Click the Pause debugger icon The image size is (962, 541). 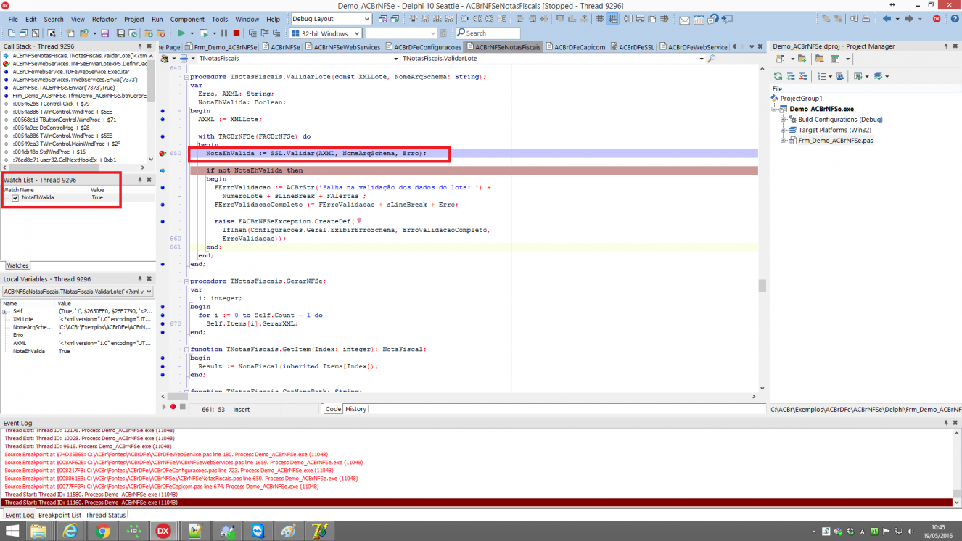224,33
